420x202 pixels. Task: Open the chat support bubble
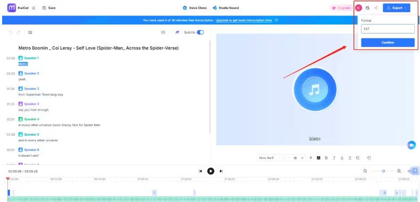411,145
